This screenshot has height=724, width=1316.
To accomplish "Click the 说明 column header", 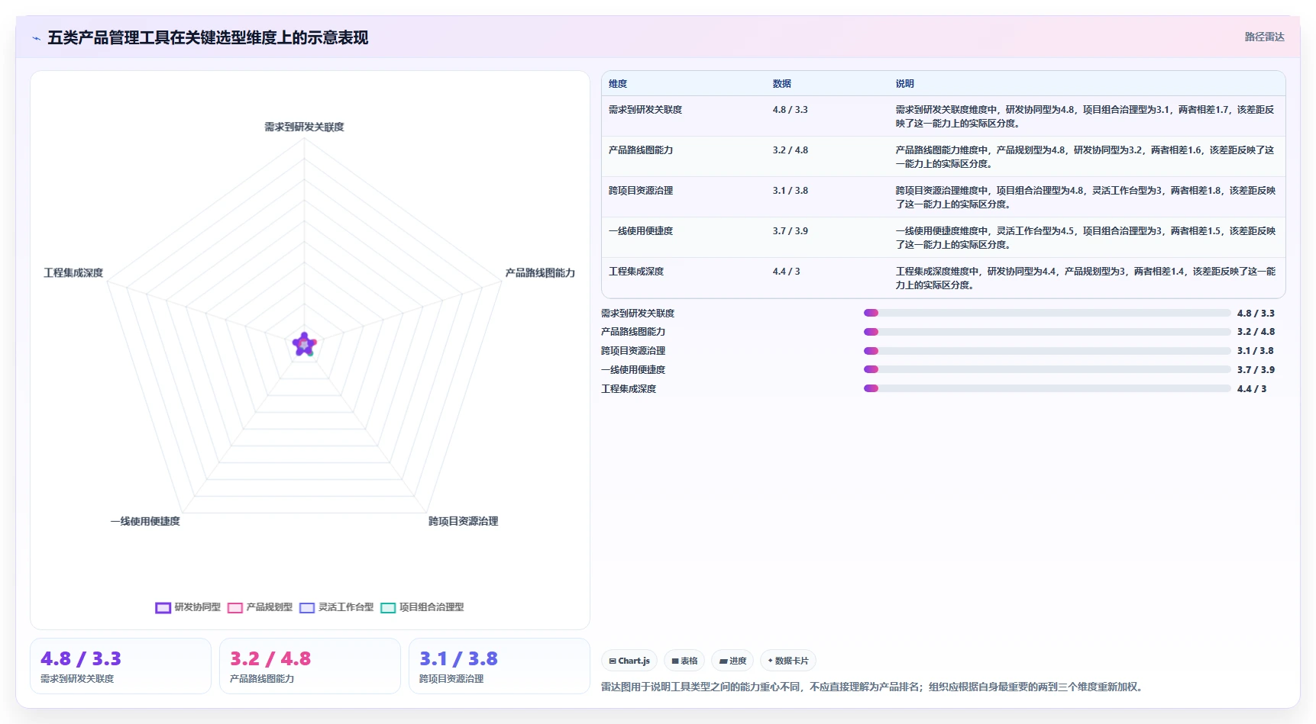I will [x=904, y=84].
